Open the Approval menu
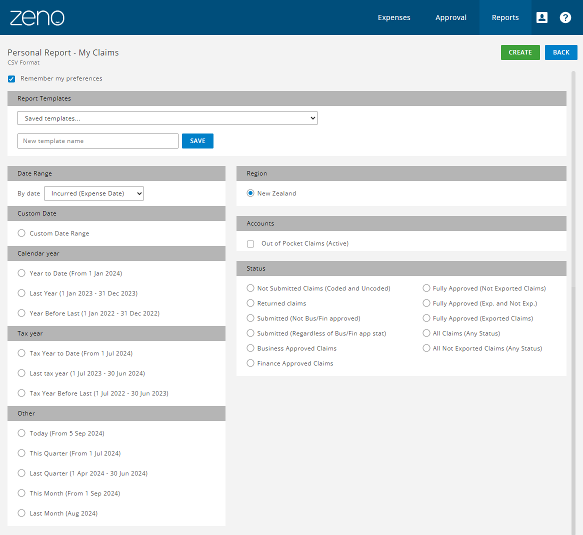This screenshot has height=535, width=583. coord(451,17)
